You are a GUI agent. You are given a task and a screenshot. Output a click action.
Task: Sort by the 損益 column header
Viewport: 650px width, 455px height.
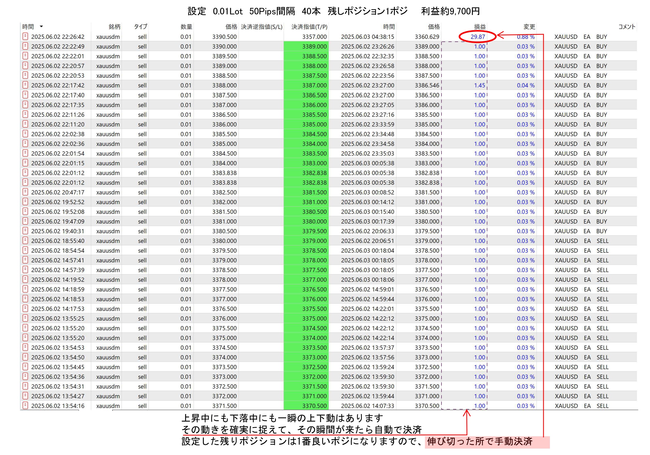tap(480, 27)
